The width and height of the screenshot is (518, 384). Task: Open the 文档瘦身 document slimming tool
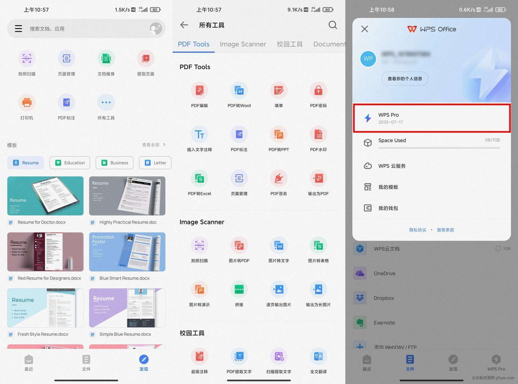click(106, 63)
